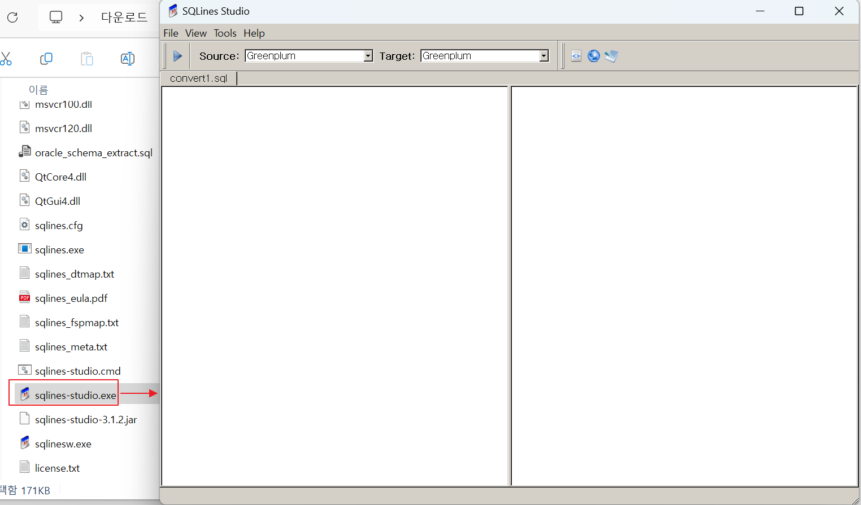Click the 171KB size in status bar

click(x=36, y=490)
